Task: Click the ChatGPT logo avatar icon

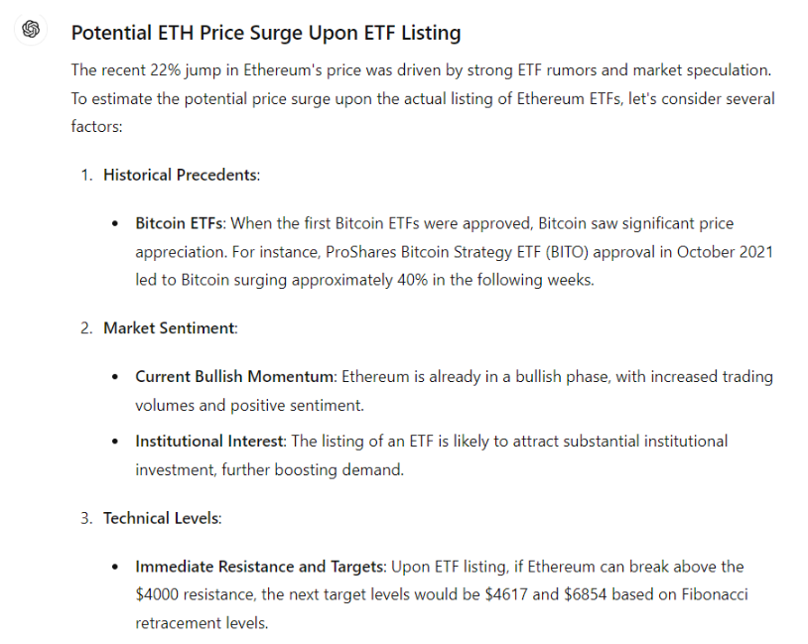Action: point(31,30)
